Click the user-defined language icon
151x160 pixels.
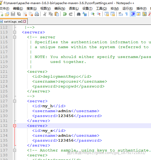139,14
